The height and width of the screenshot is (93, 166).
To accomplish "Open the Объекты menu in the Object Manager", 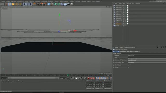I will click(129, 3).
